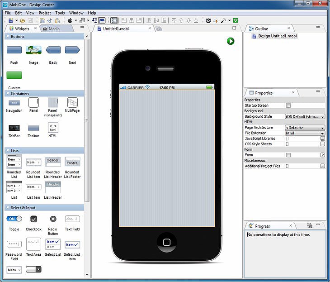Screen dimensions: 330x282
Task: Click the JavaScript Libraries browse button
Action: pyautogui.click(x=322, y=139)
